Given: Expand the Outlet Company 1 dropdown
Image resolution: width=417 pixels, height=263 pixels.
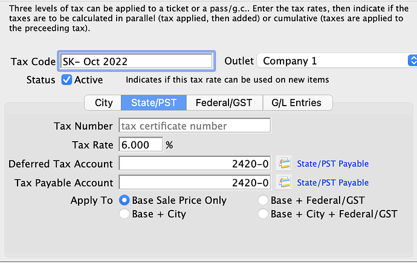Looking at the screenshot, I should pyautogui.click(x=337, y=61).
